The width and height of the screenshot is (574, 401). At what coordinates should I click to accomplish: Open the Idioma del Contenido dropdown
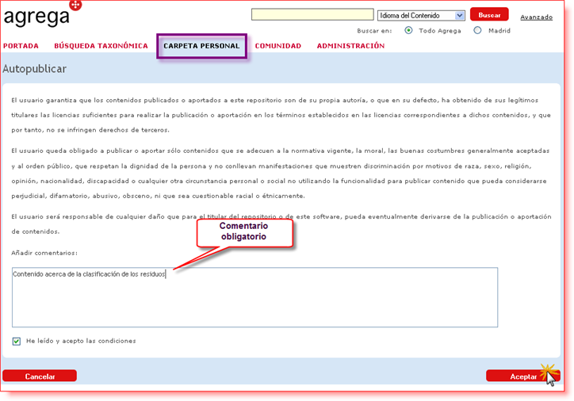click(421, 15)
